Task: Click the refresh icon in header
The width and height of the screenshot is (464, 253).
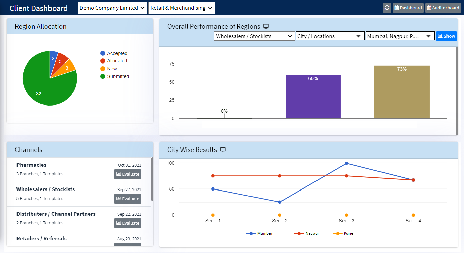Action: [x=387, y=8]
